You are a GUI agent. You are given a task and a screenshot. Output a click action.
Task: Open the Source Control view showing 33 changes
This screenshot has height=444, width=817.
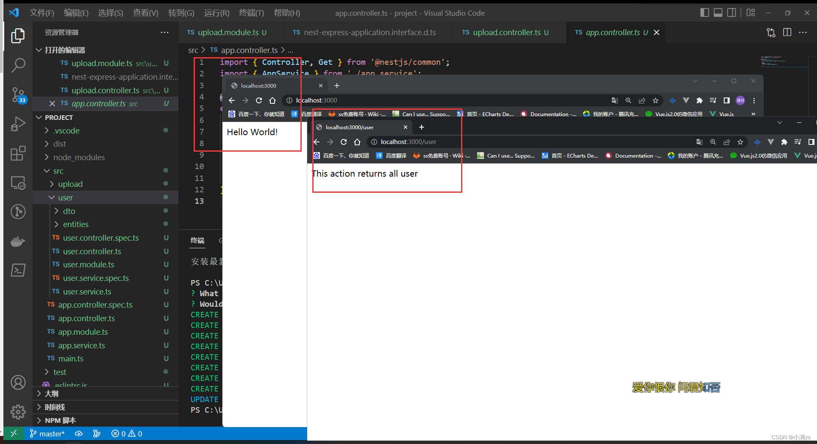[18, 95]
